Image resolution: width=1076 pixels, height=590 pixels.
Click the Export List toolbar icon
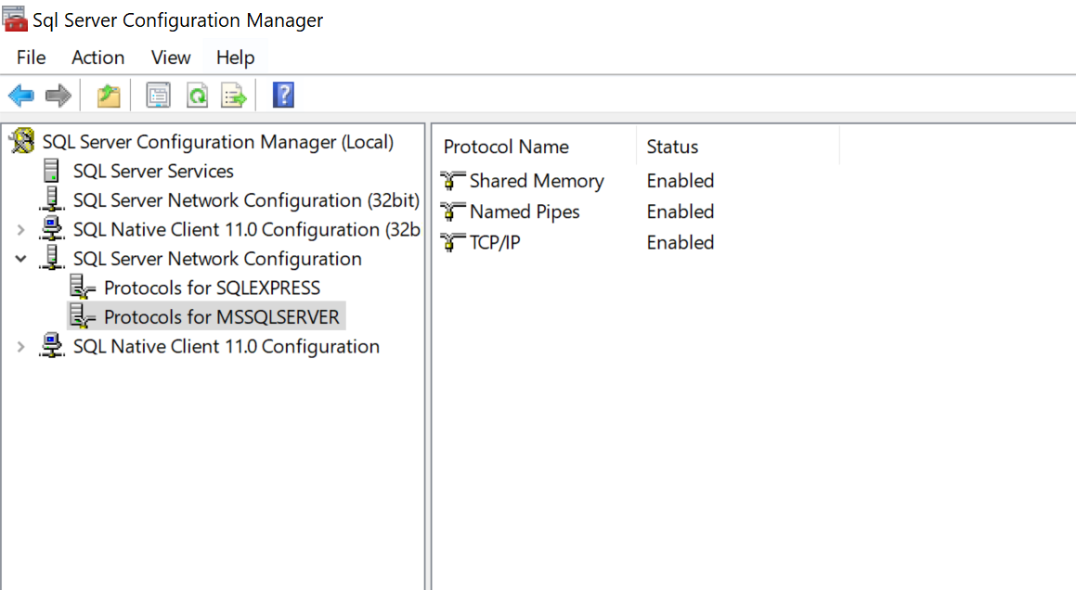pyautogui.click(x=233, y=96)
